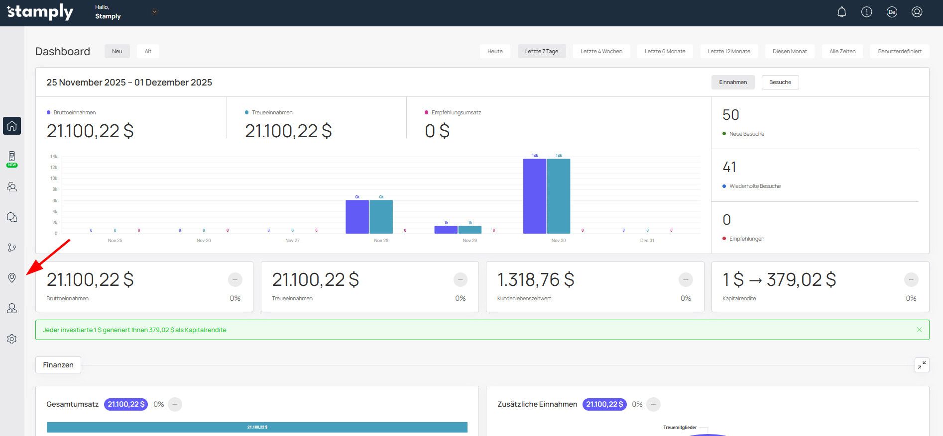Open the user profile icon in header
The width and height of the screenshot is (943, 436).
click(x=917, y=12)
